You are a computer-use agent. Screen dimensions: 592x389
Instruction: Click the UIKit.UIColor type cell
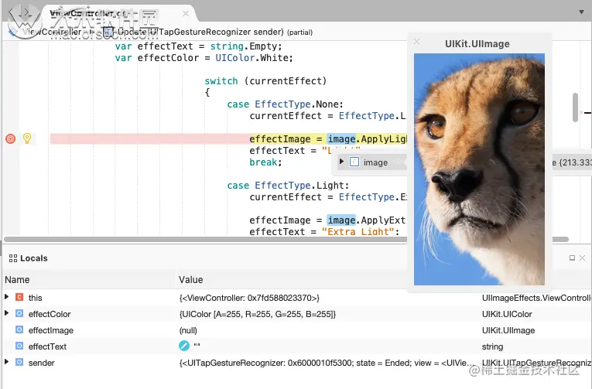click(507, 314)
